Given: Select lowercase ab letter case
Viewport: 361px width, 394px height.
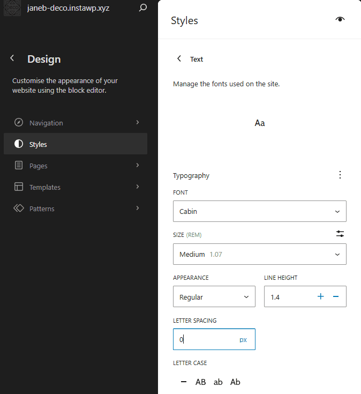Looking at the screenshot, I should 218,382.
